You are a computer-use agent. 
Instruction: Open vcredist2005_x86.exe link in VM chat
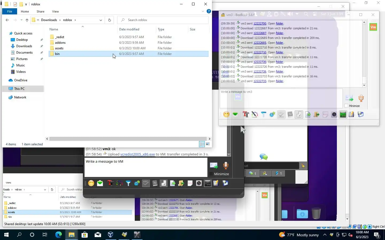pyautogui.click(x=138, y=154)
